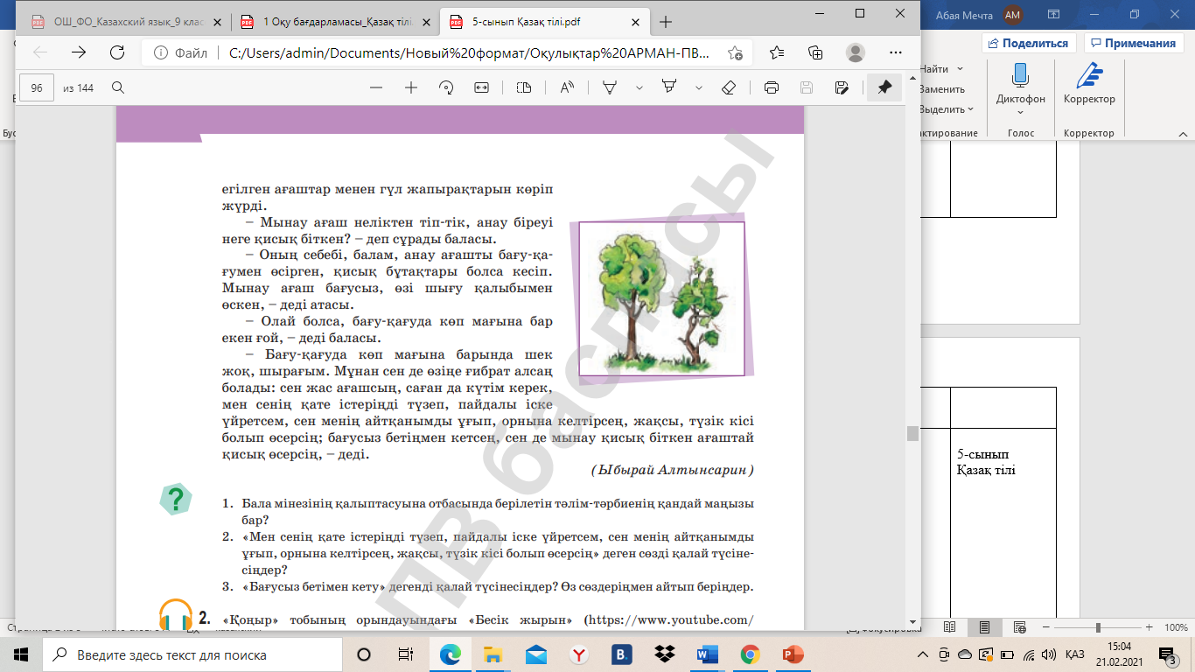Zoom out of the PDF page
Screen dimensions: 1195x672
pyautogui.click(x=376, y=87)
